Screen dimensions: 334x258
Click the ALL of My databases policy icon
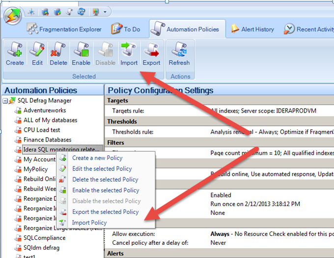[18, 120]
